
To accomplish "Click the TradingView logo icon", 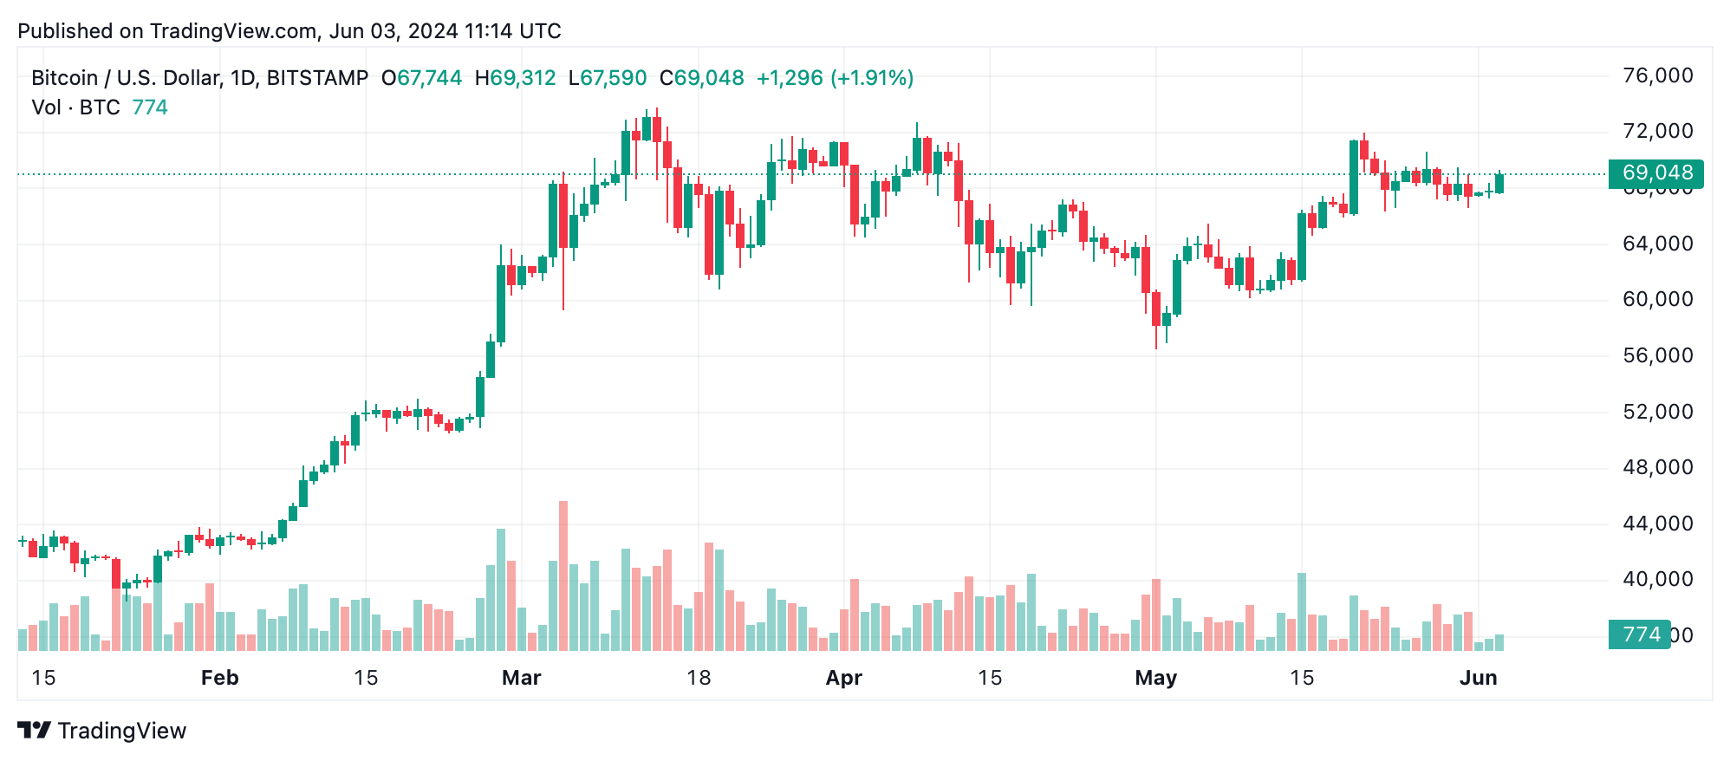I will 35,731.
